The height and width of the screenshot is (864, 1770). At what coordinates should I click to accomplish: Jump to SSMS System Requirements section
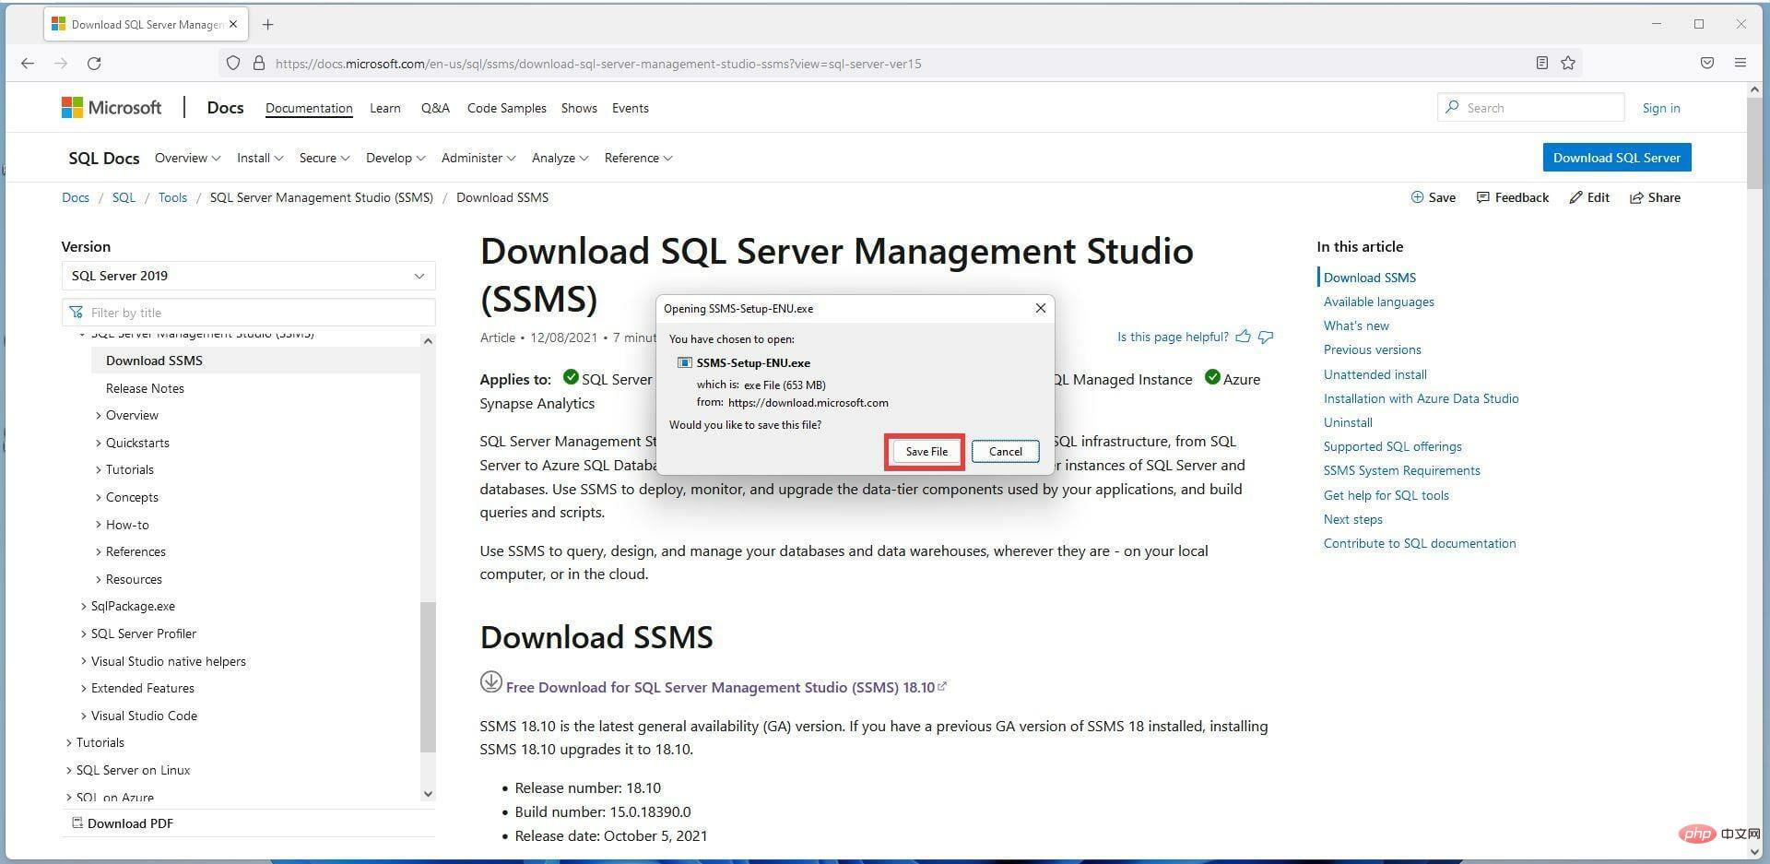point(1401,470)
